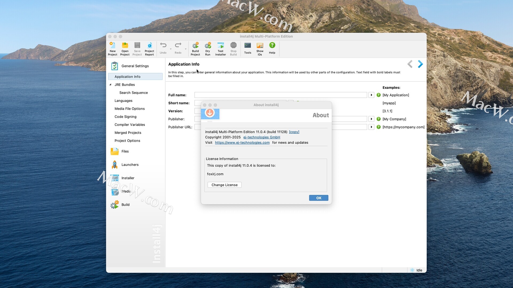
Task: Click the Test Installer icon
Action: tap(220, 49)
